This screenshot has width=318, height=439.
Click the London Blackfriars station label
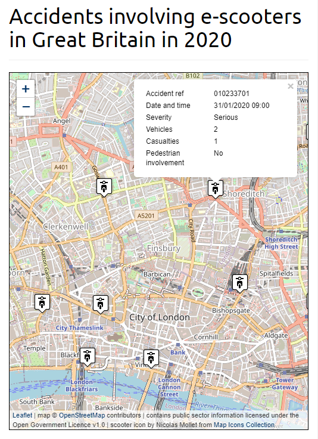[x=82, y=385]
